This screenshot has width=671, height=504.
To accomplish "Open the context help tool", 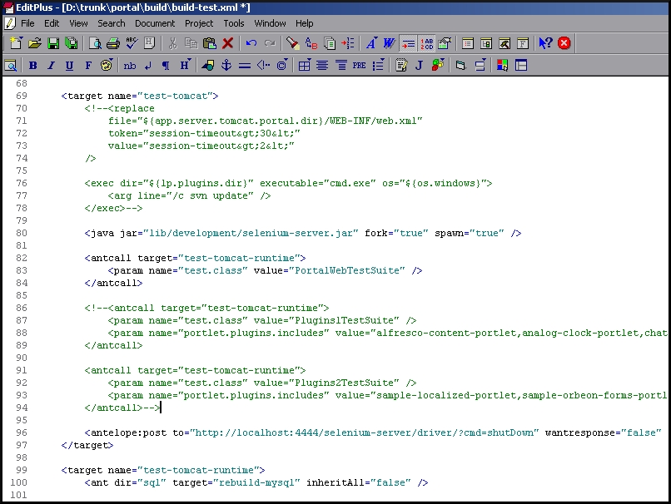I will click(x=545, y=43).
